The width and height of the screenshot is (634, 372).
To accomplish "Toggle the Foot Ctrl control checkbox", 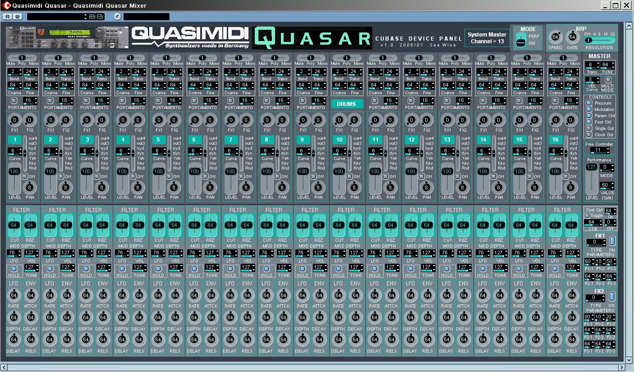I will tap(589, 122).
